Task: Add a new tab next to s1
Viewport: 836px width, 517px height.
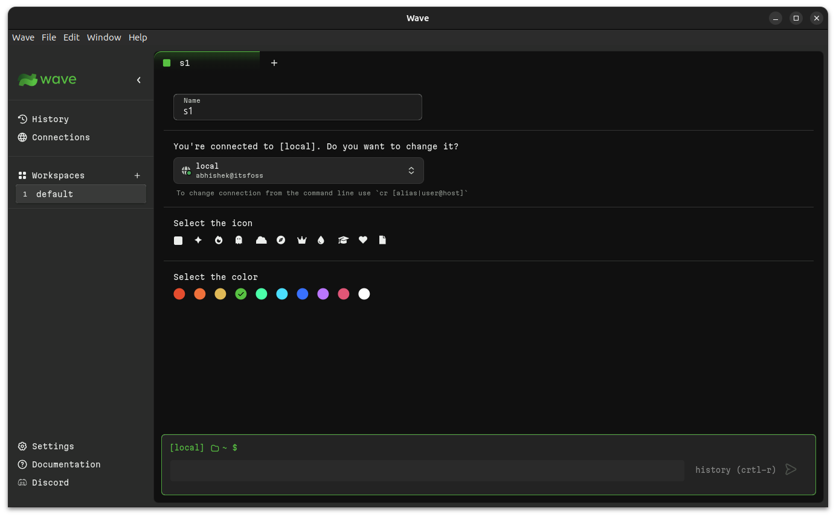Action: click(274, 63)
